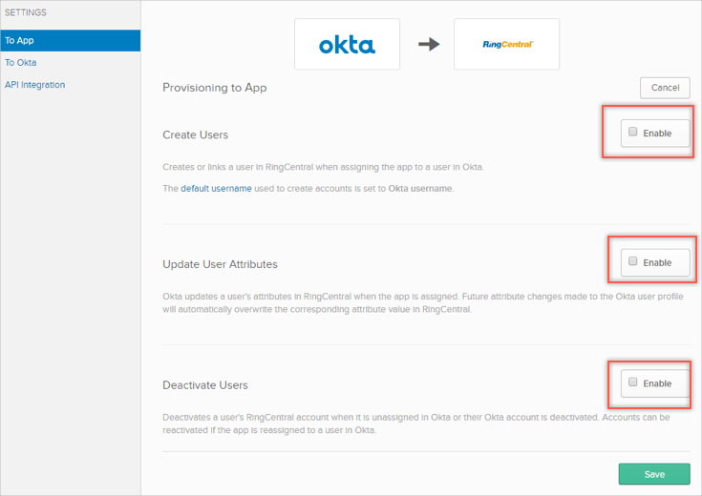Click the Create Users section title
Screen dimensions: 702x496
[x=196, y=134]
